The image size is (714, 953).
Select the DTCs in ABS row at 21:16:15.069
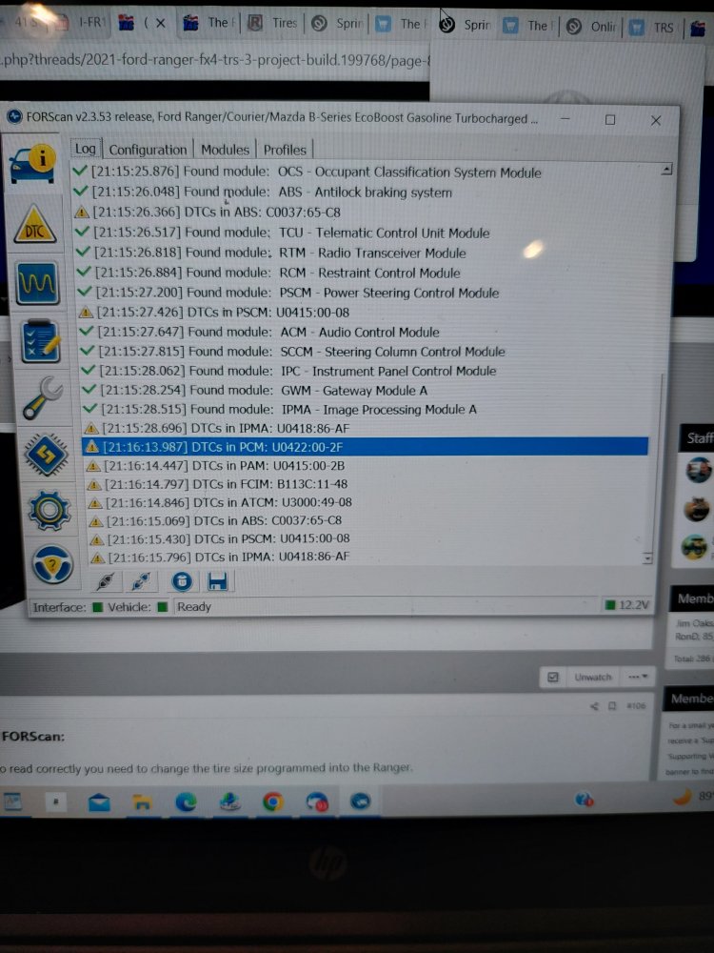tap(215, 521)
